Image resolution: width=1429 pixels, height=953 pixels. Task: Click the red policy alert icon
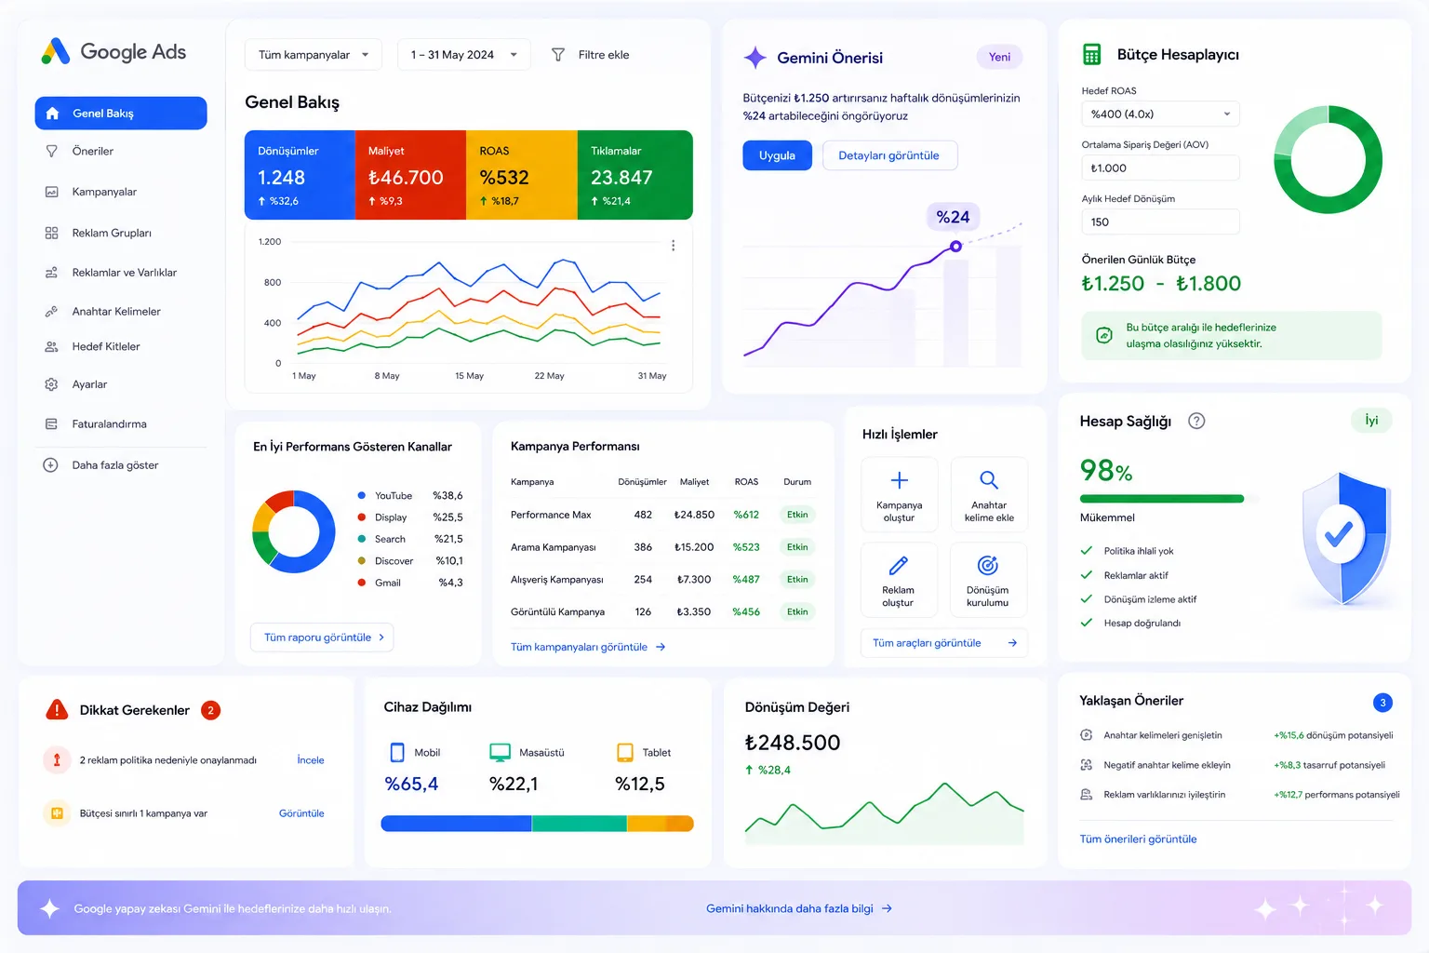[x=57, y=760]
